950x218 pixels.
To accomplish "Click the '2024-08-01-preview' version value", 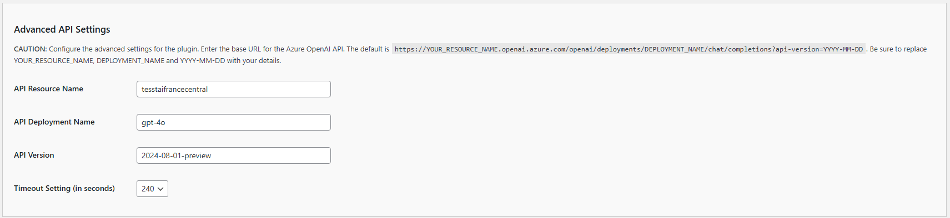I will [x=176, y=155].
